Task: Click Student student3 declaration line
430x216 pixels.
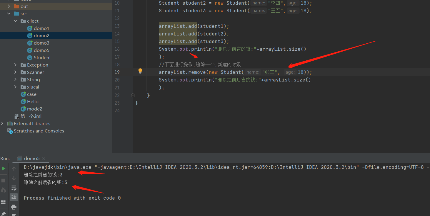Action: [235, 11]
